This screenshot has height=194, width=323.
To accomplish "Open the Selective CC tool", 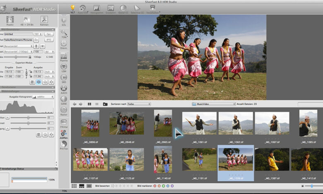I will (137, 8).
